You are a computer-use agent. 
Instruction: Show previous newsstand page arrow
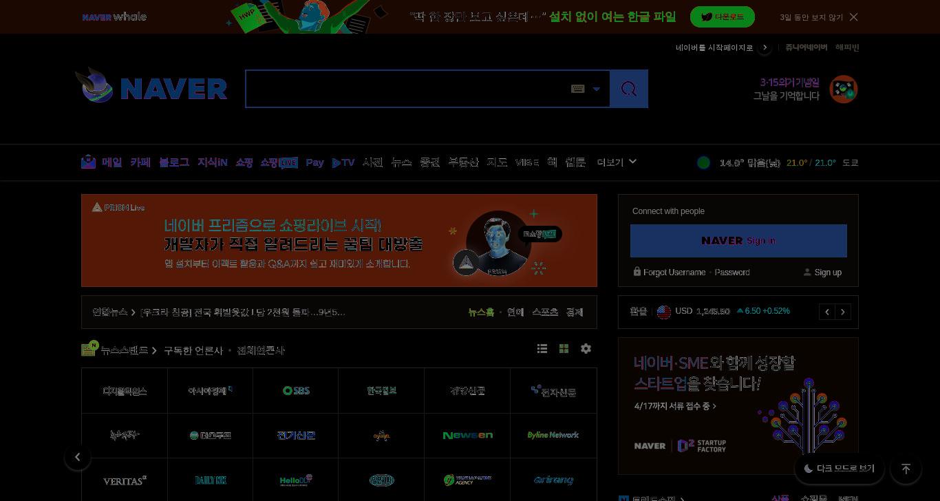(78, 457)
